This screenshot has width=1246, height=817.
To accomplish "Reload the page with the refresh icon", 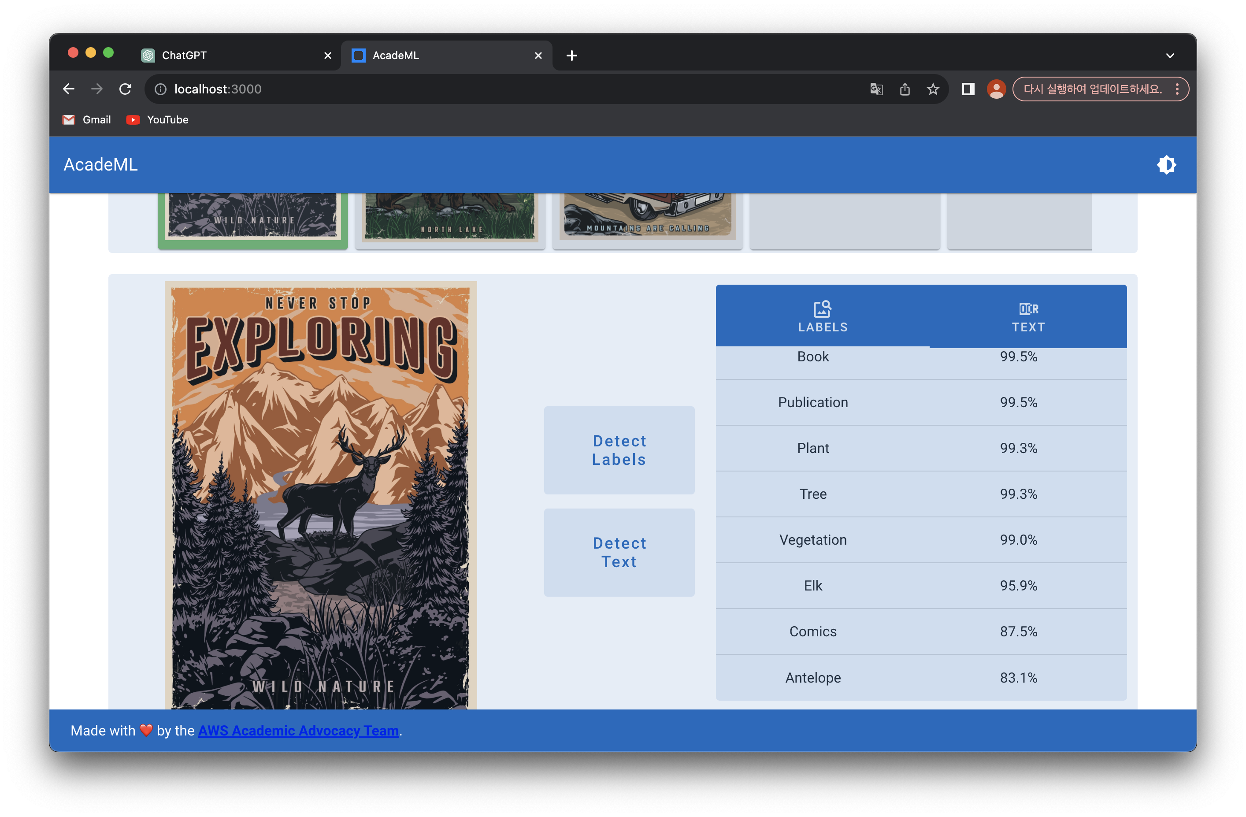I will (x=125, y=89).
